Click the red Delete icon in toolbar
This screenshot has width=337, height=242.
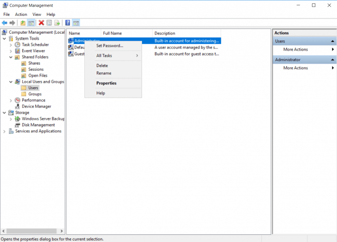[x=41, y=23]
